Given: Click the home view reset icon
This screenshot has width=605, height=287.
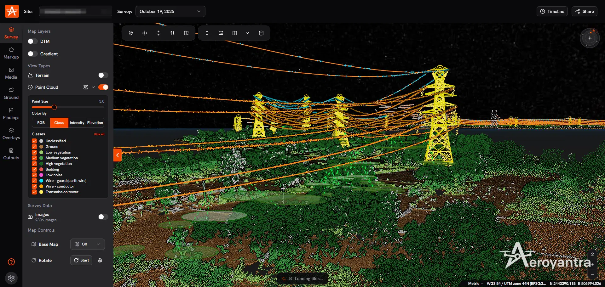Looking at the screenshot, I should (x=592, y=254).
